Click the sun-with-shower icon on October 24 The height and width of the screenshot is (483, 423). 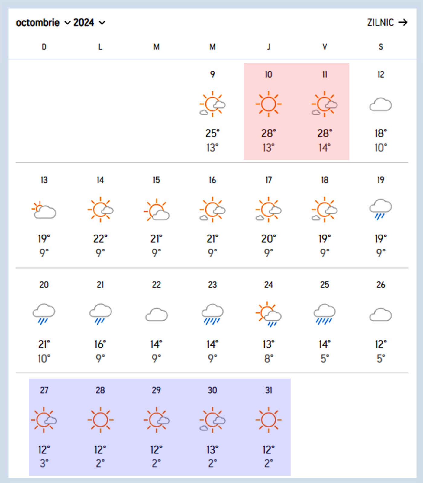(268, 314)
